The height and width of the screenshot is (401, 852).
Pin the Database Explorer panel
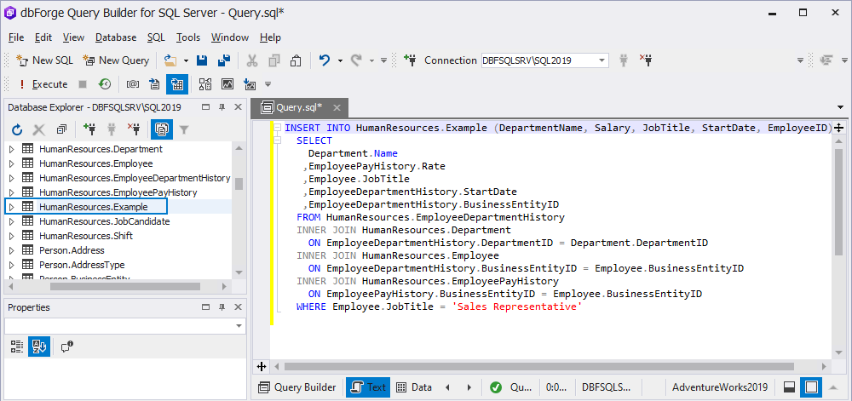(222, 107)
